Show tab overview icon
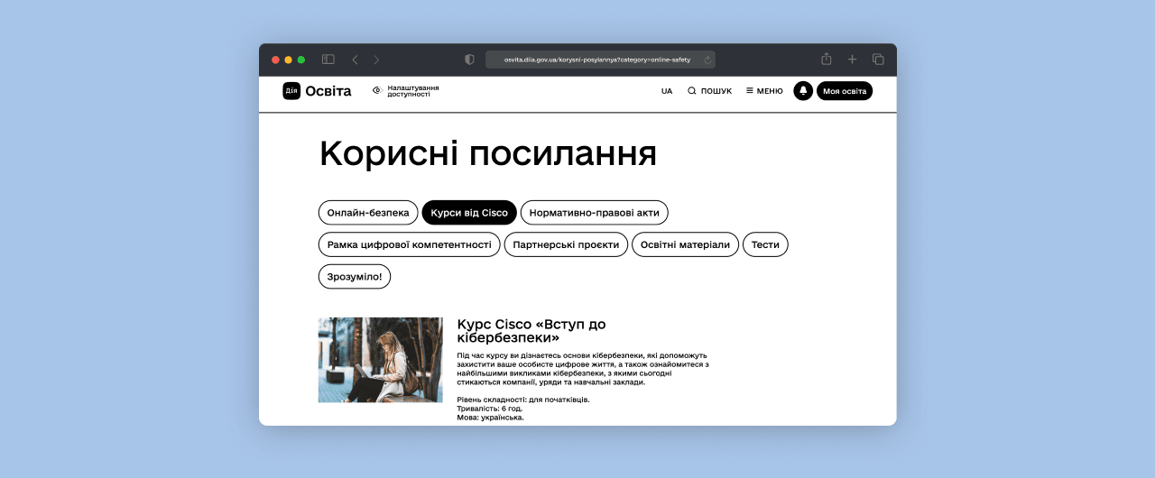This screenshot has width=1155, height=478. [x=878, y=60]
